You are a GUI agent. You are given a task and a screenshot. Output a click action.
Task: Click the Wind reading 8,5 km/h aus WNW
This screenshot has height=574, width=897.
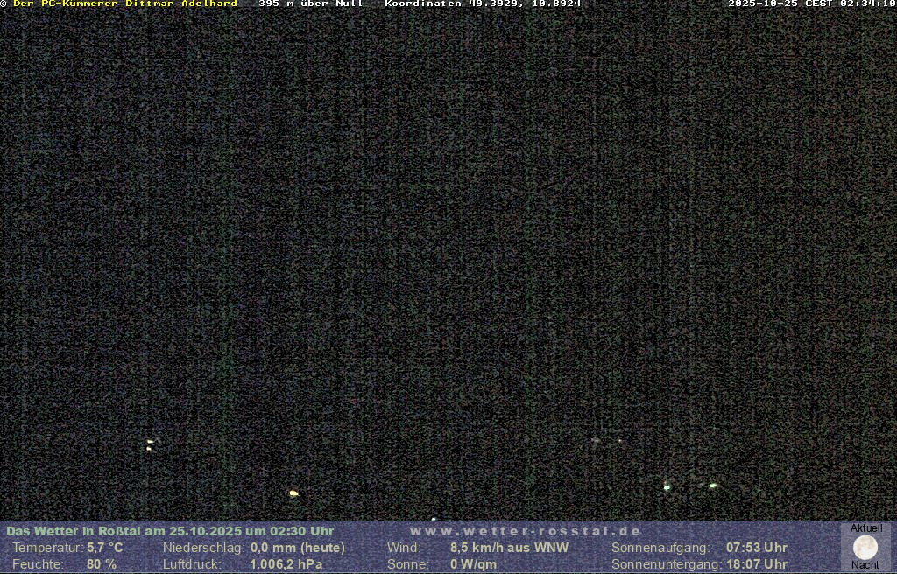click(509, 548)
